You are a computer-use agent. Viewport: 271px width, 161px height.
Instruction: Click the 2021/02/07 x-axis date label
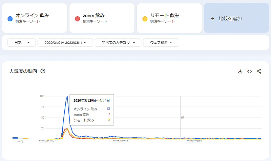point(121,141)
